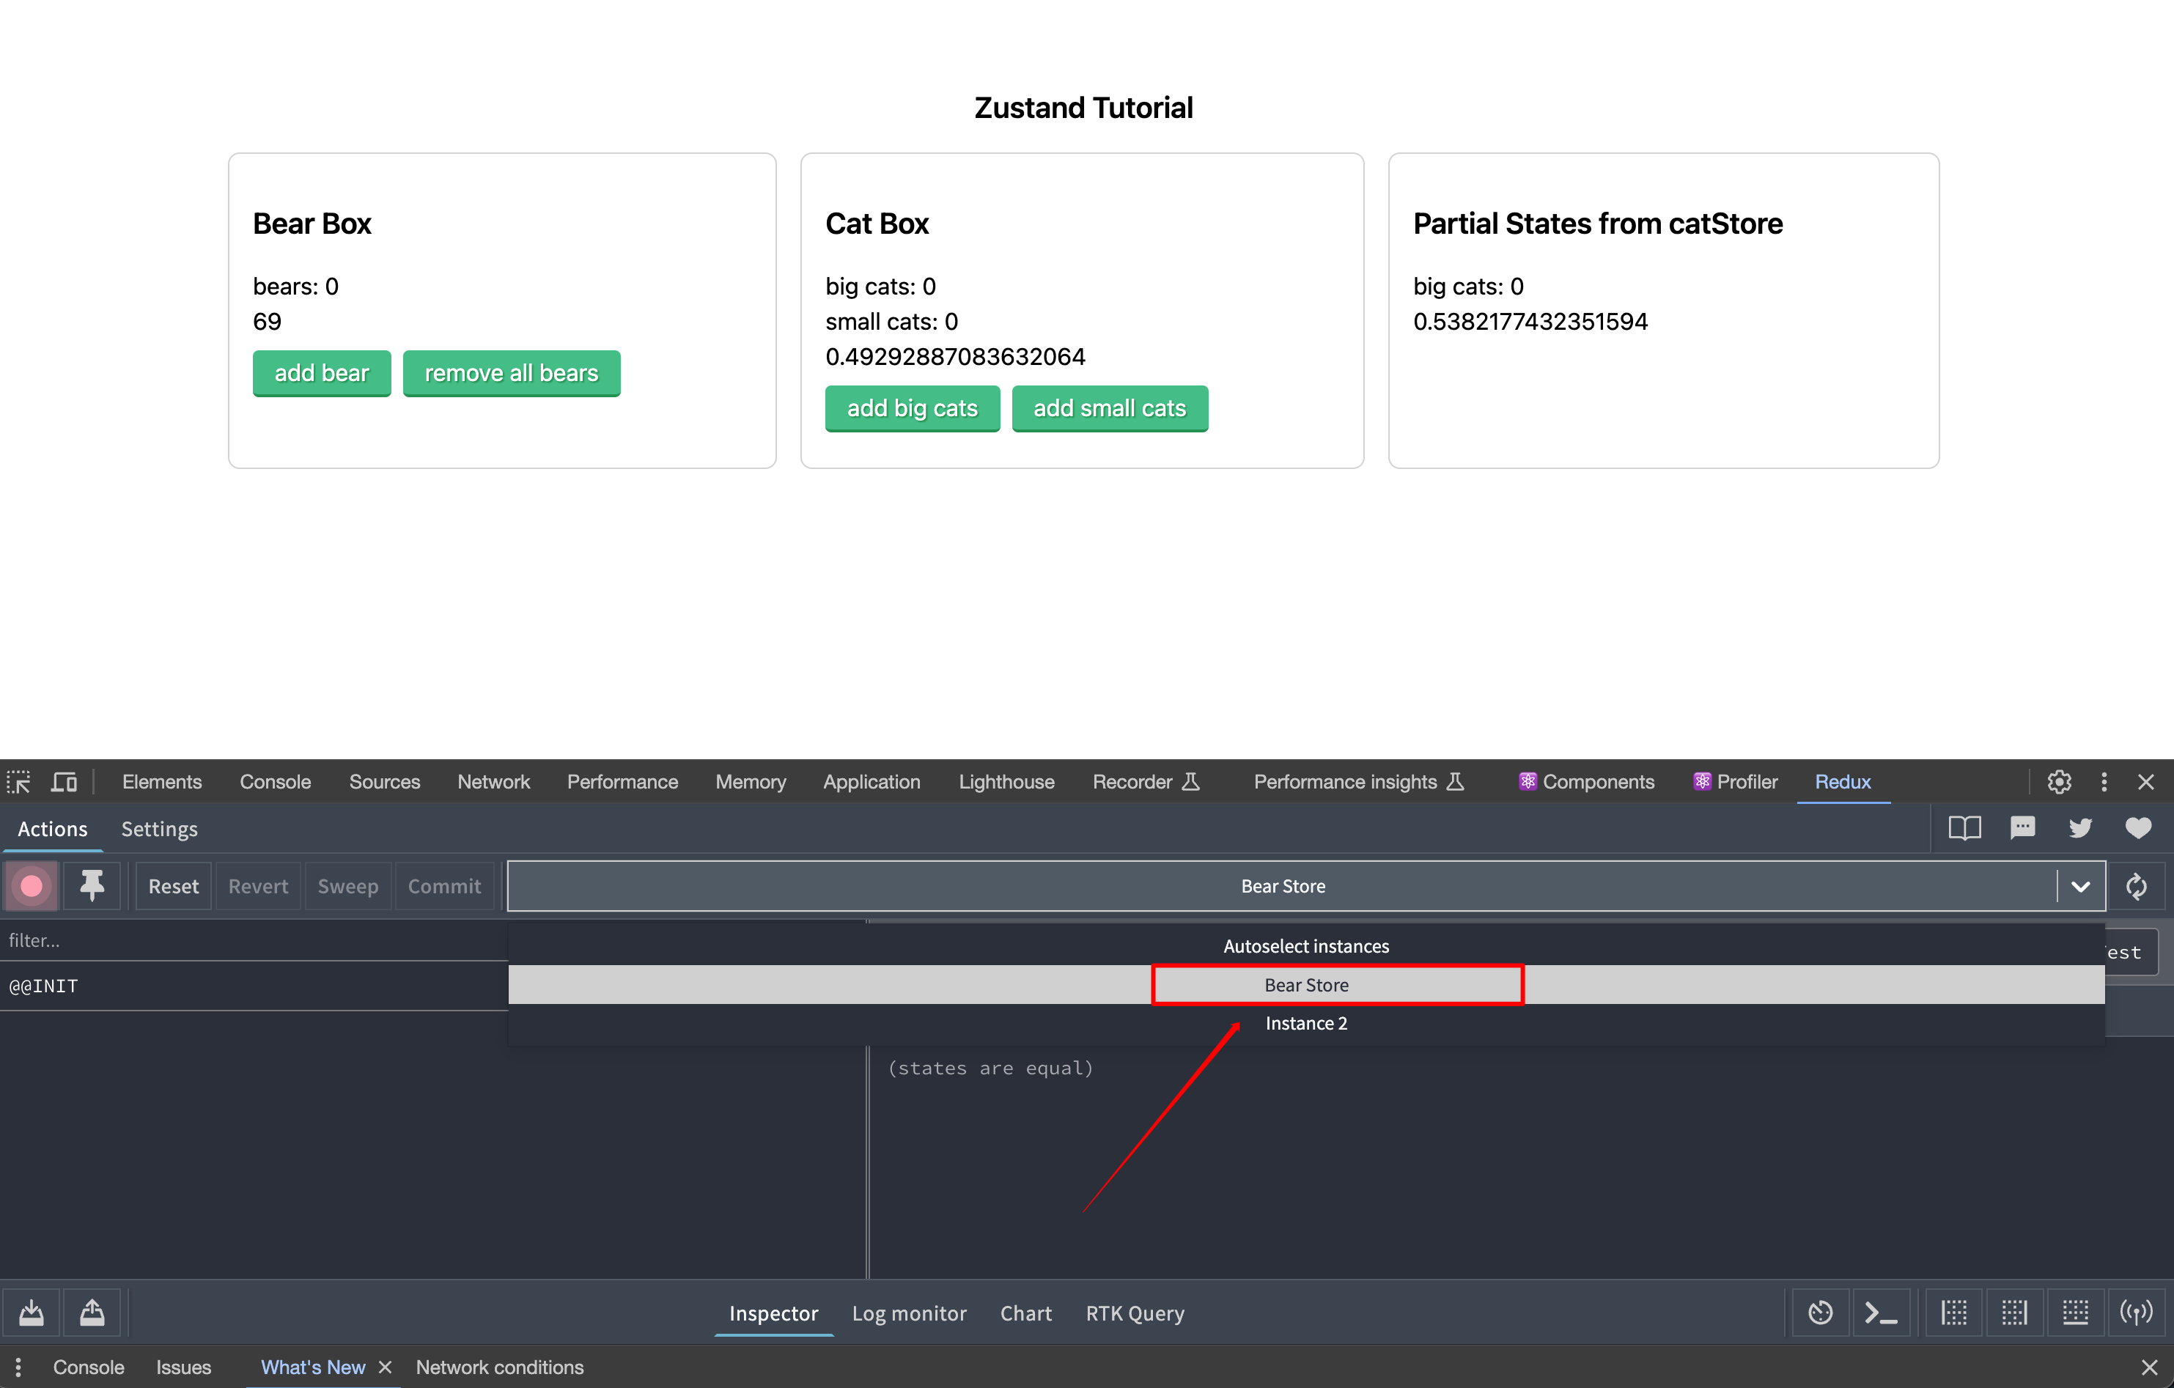Toggle device toolbar emulation icon
Viewport: 2174px width, 1388px height.
64,781
